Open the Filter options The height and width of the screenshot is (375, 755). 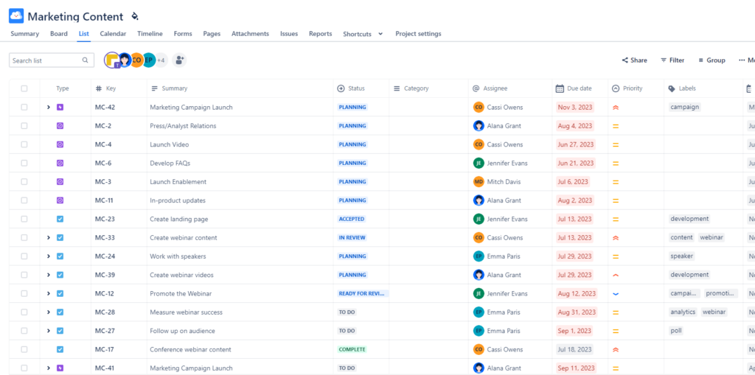672,60
